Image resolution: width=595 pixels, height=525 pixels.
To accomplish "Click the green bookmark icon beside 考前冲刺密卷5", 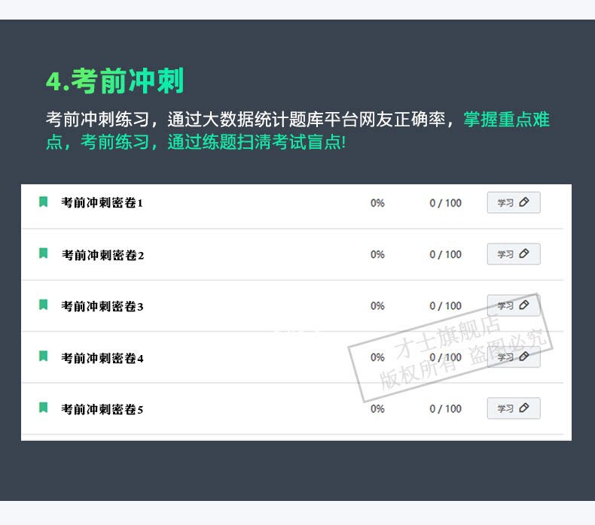I will point(44,408).
